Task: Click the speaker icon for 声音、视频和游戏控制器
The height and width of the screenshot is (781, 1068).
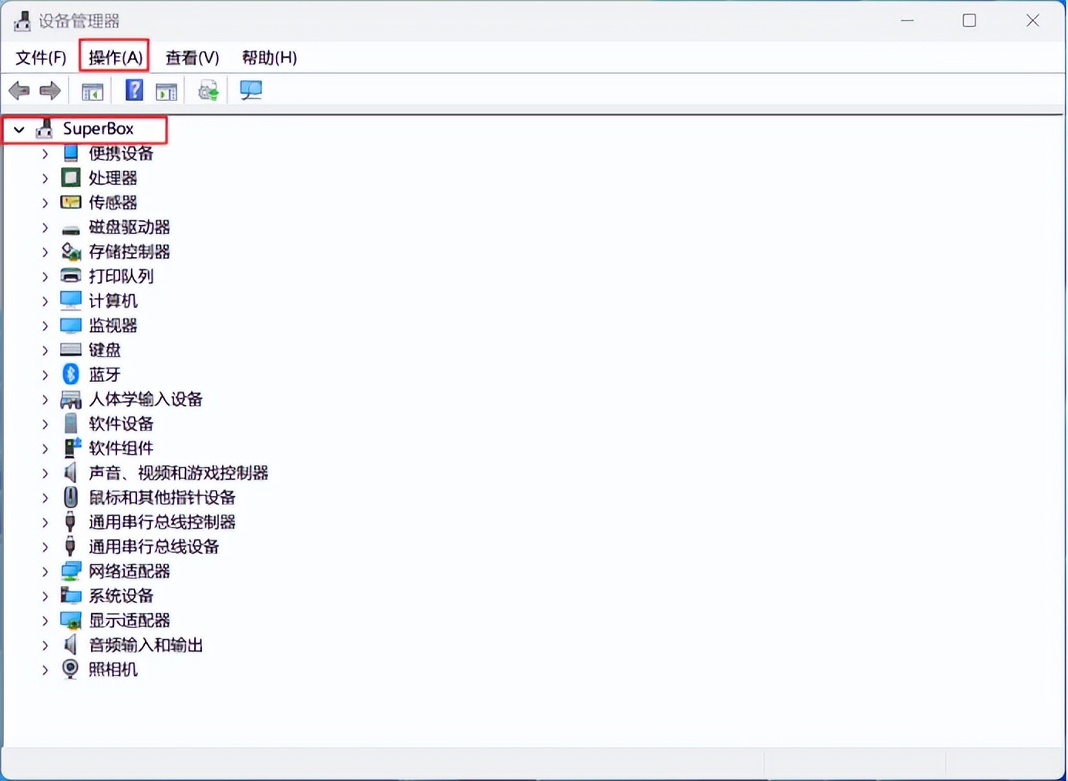Action: pyautogui.click(x=71, y=472)
